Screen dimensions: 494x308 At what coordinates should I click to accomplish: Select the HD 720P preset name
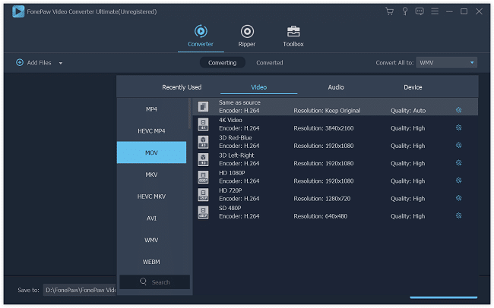230,190
